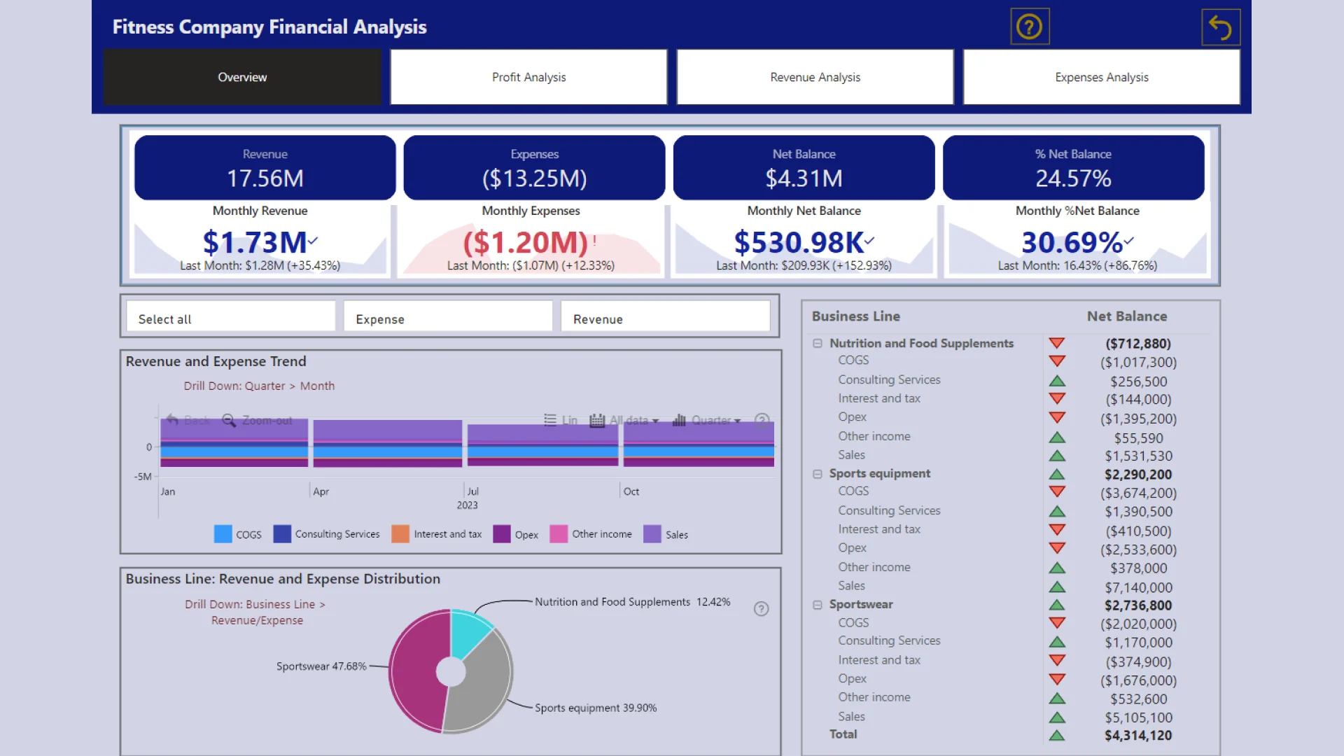Click the green up arrow for the Total row
1344x756 pixels.
pyautogui.click(x=1057, y=736)
